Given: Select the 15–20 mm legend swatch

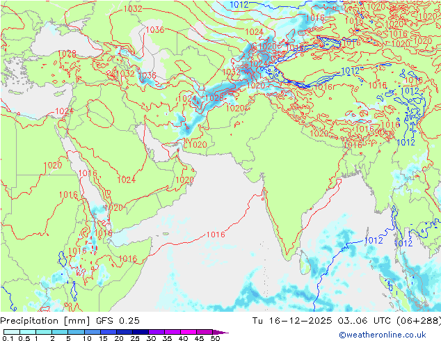Looking at the screenshot, I should (x=108, y=332).
